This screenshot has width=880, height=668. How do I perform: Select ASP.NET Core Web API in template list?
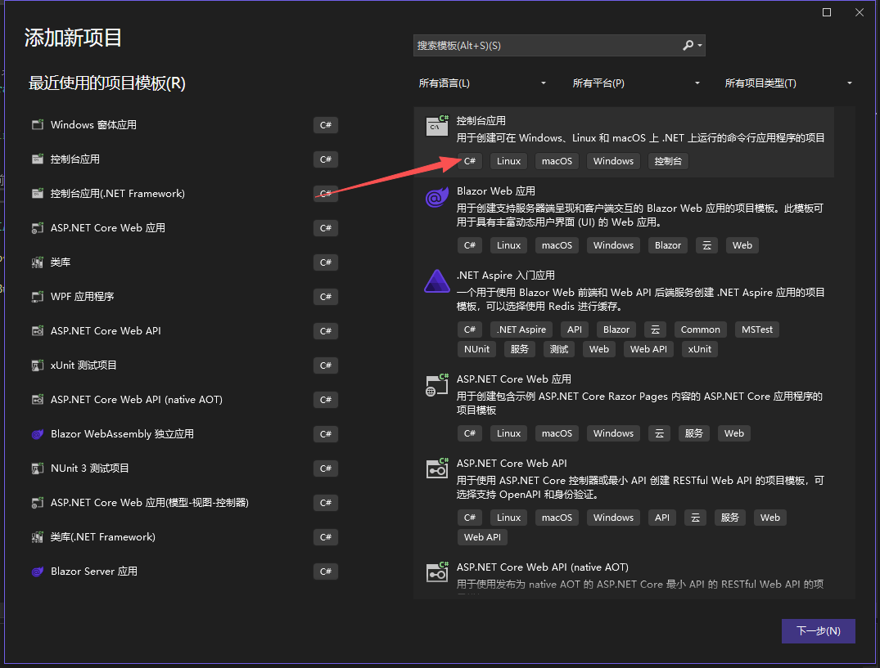point(512,464)
